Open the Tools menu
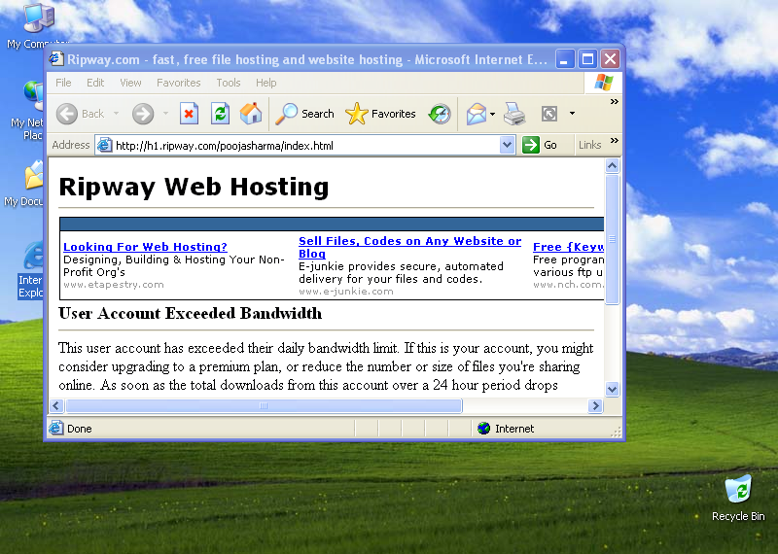This screenshot has width=778, height=554. tap(229, 83)
